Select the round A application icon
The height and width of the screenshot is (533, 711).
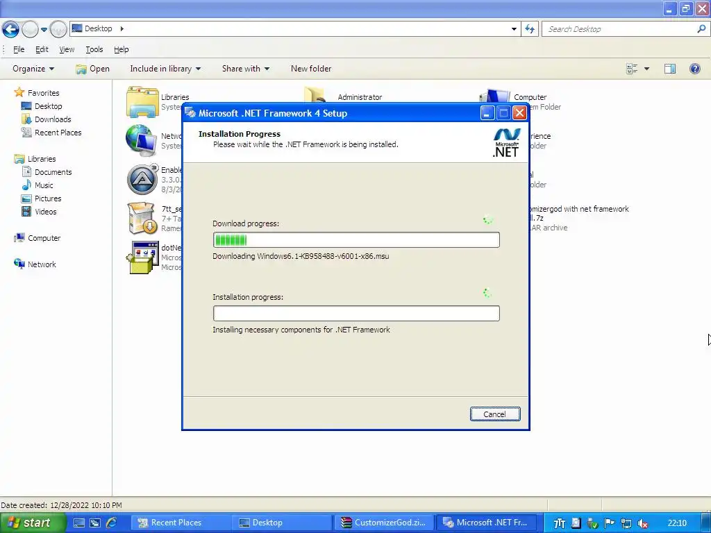[142, 180]
